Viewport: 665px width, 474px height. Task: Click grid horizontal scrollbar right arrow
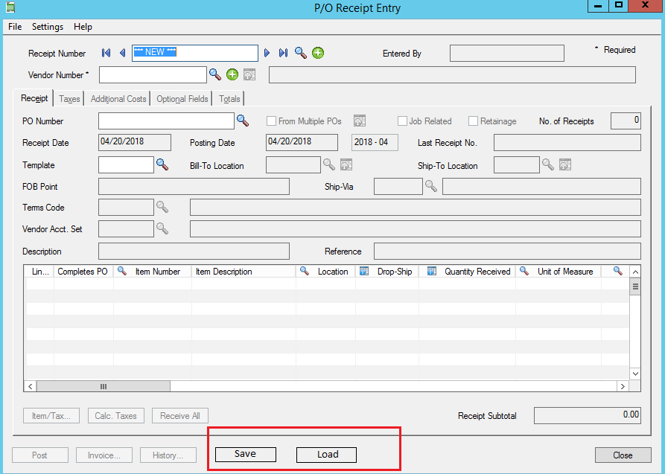click(623, 386)
